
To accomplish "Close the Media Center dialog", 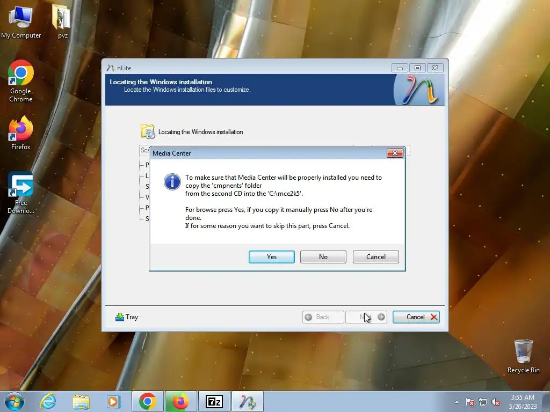I will (395, 153).
